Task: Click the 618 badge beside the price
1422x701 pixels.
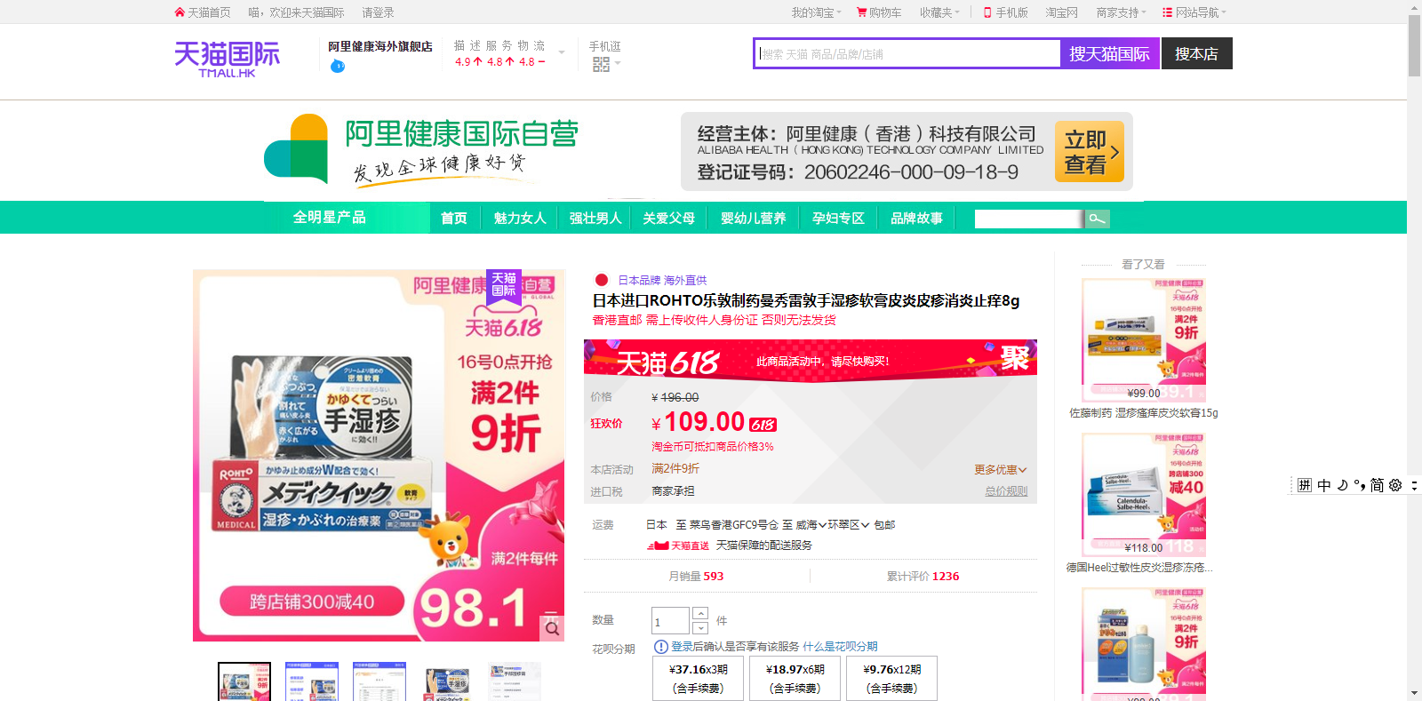Action: point(763,425)
